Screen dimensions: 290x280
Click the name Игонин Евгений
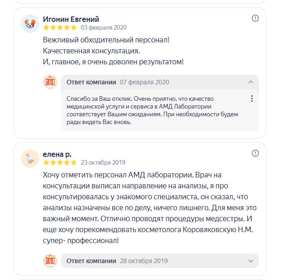pos(71,19)
